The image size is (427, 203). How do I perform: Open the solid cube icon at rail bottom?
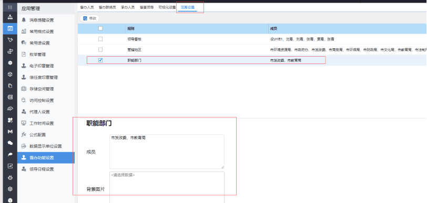[x=10, y=200]
